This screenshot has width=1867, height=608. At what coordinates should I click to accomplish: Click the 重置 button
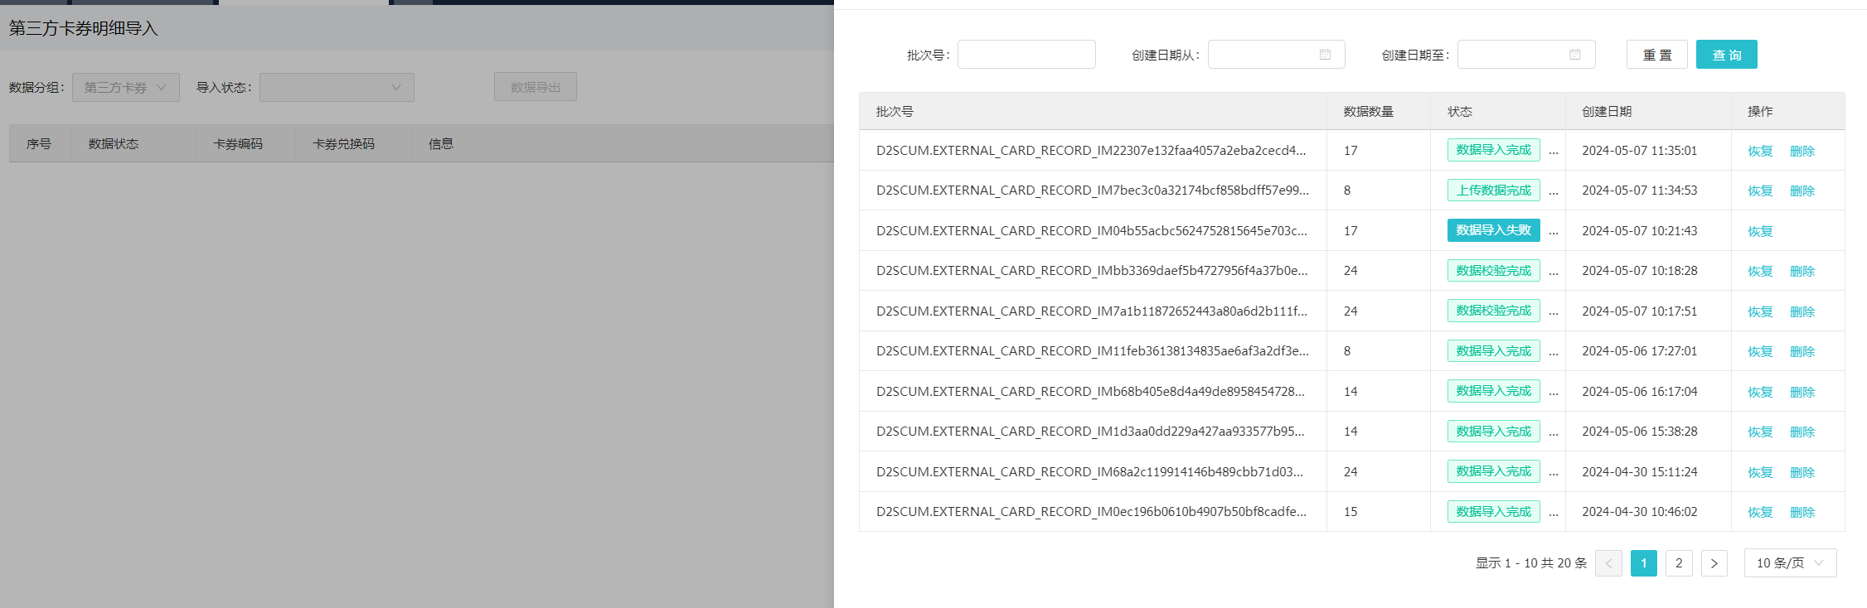point(1656,55)
